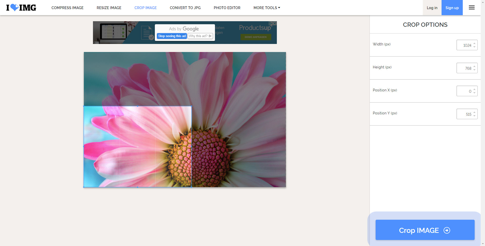
Task: Expand the MORE TOOLS dropdown
Action: (x=266, y=8)
